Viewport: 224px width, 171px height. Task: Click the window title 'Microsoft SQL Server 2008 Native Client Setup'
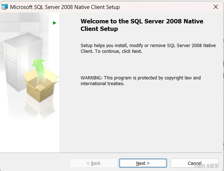[65, 7]
